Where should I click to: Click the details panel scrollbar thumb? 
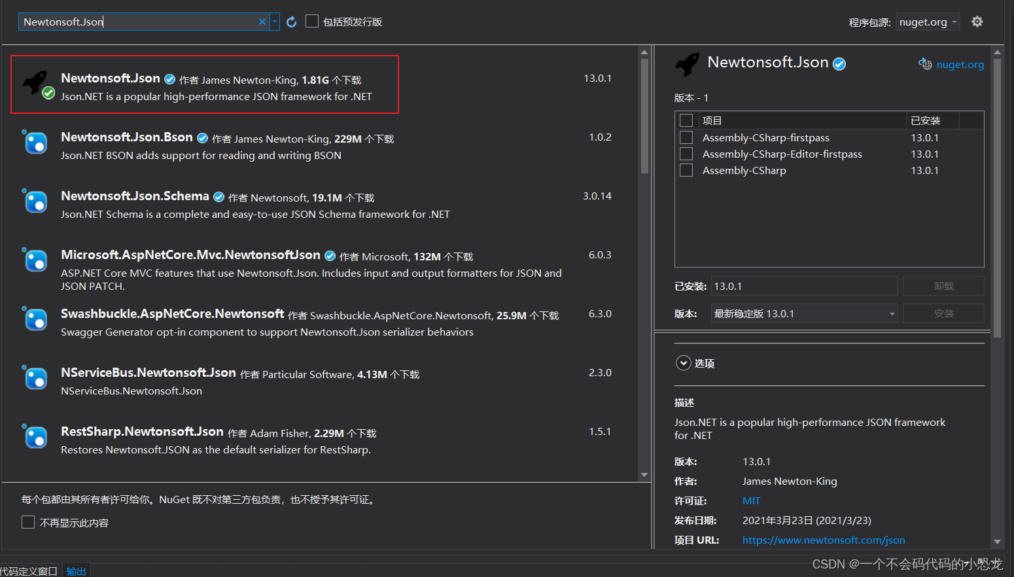click(x=997, y=198)
